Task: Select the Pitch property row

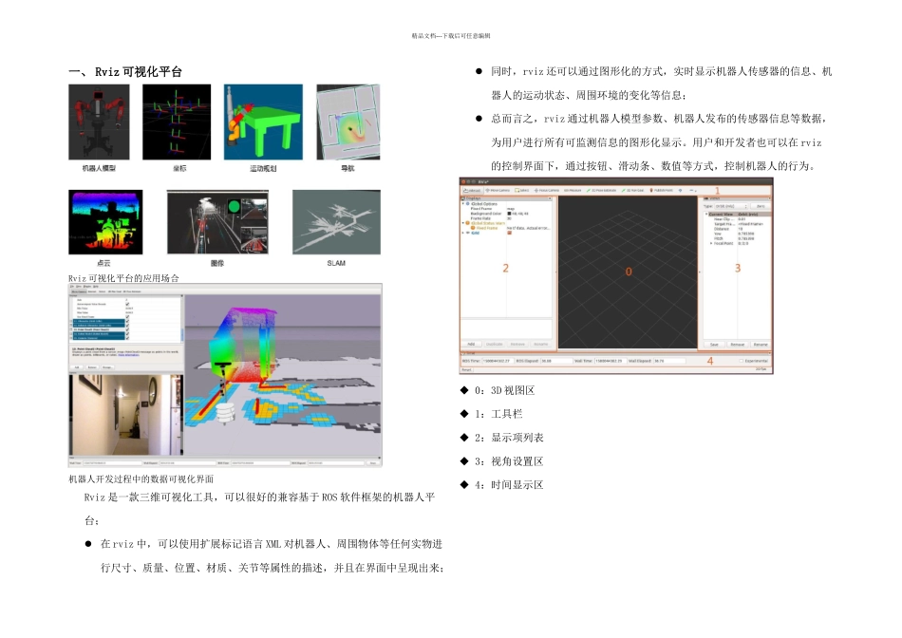Action: tap(739, 238)
